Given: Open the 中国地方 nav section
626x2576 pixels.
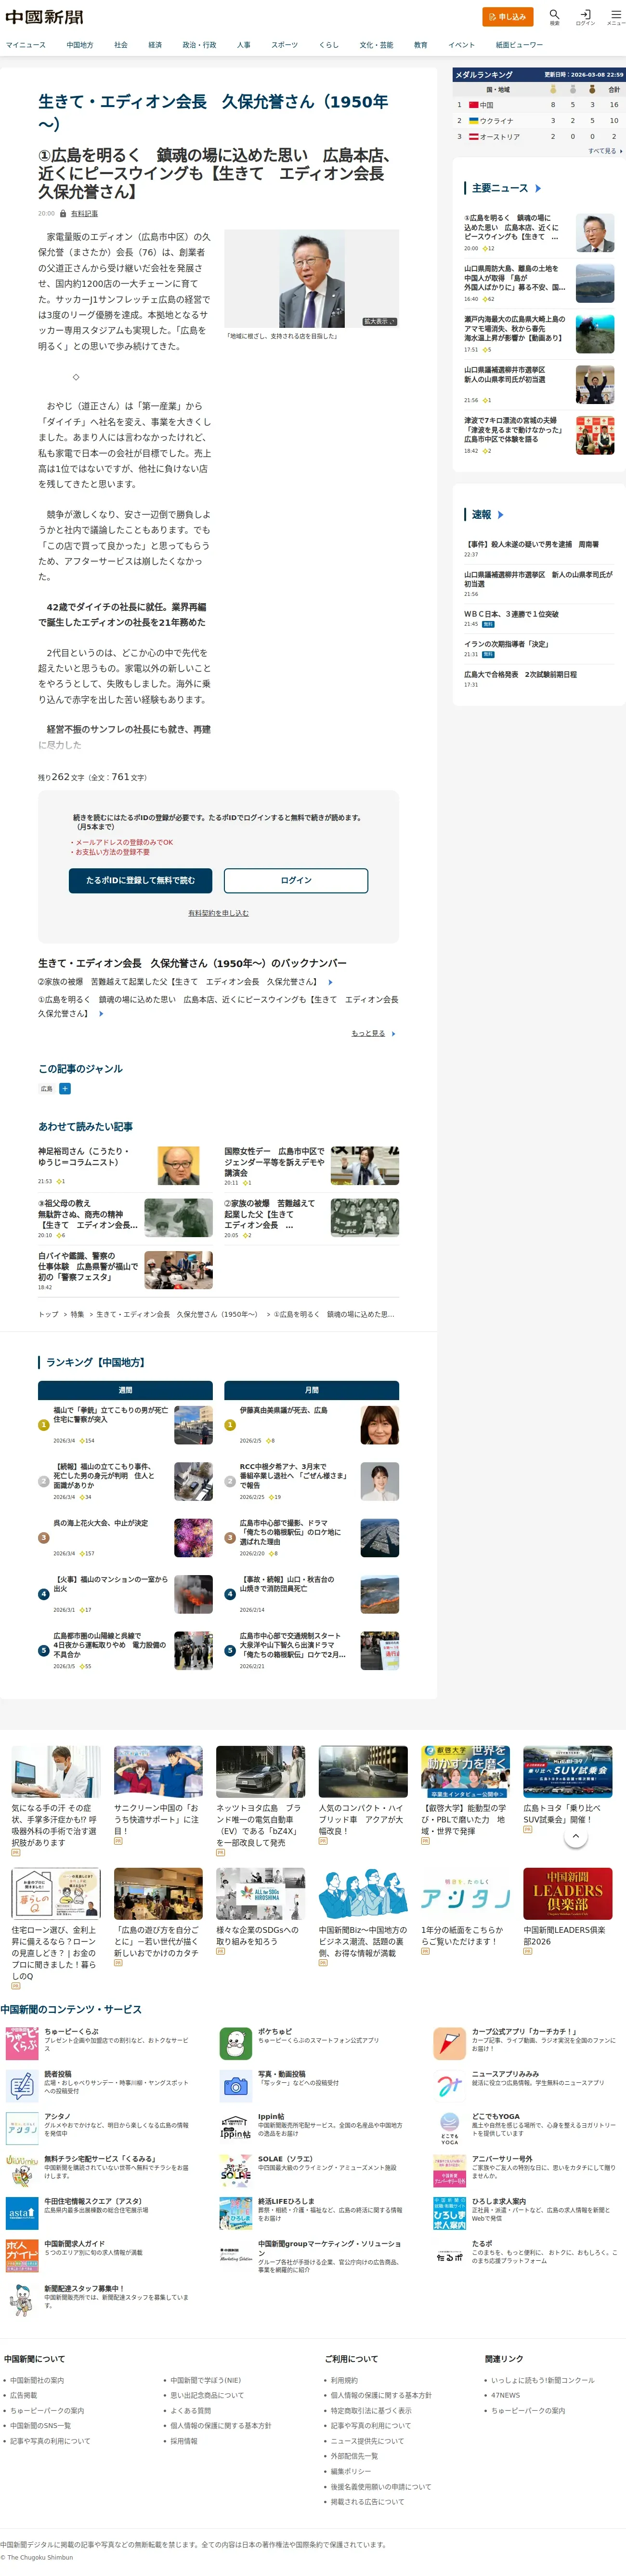Looking at the screenshot, I should point(80,45).
